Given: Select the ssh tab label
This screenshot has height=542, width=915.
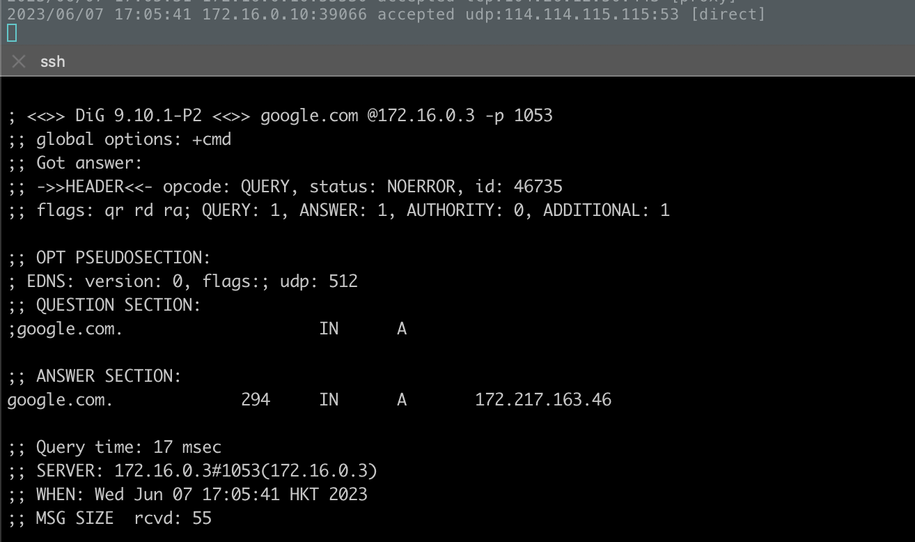Looking at the screenshot, I should point(53,61).
